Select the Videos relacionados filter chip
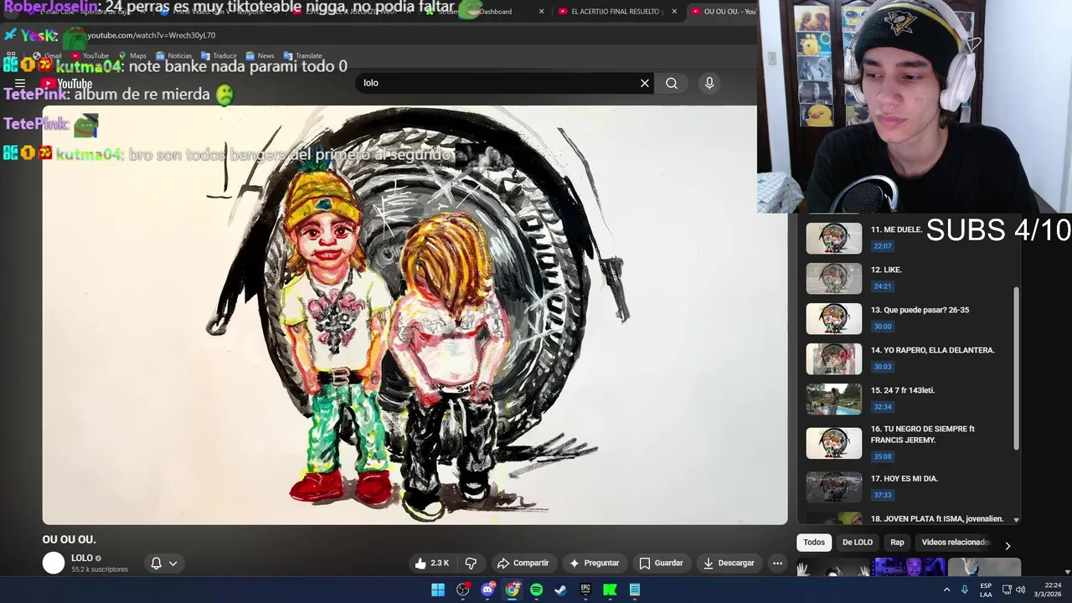 (955, 543)
